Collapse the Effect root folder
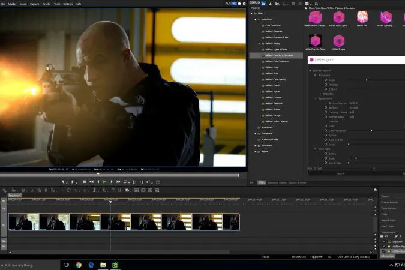This screenshot has width=405, height=270. pyautogui.click(x=251, y=13)
